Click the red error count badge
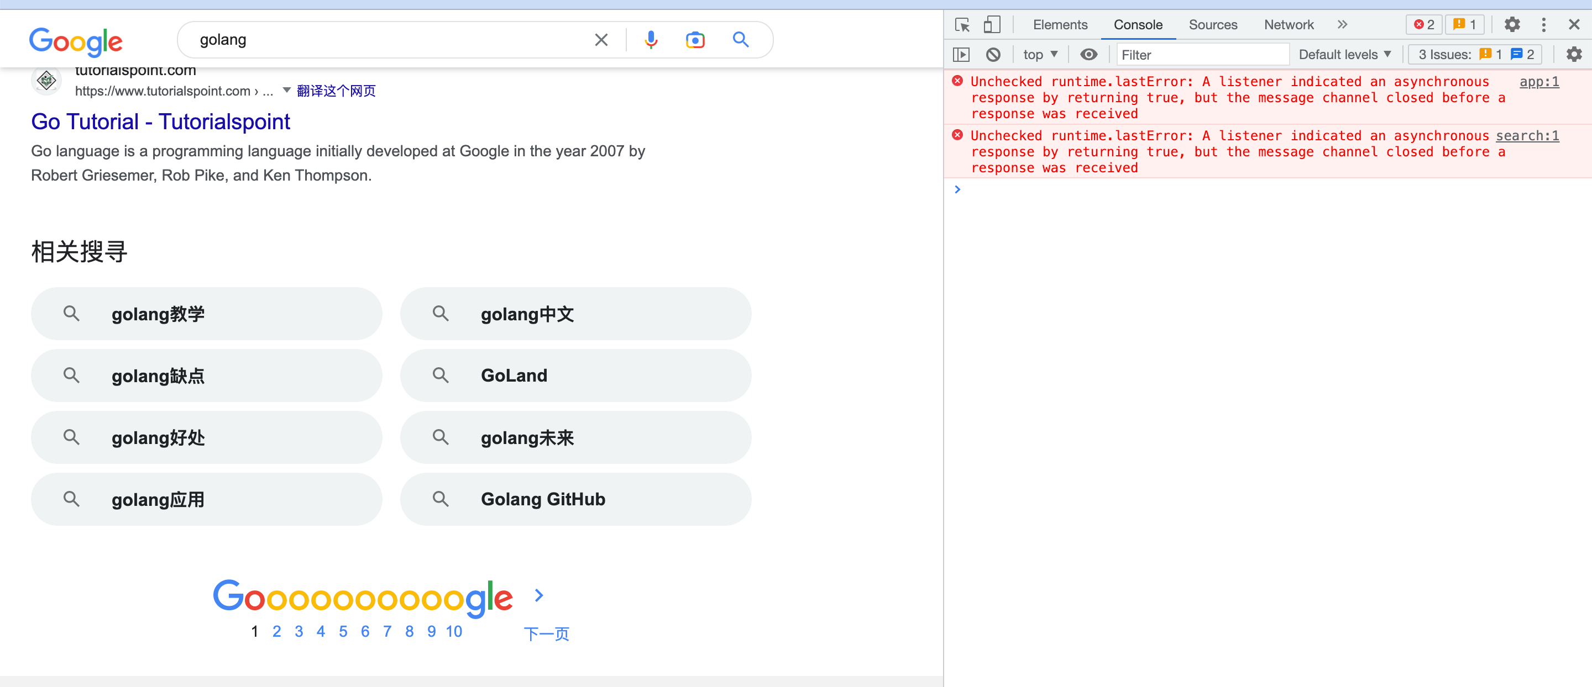 (x=1425, y=24)
